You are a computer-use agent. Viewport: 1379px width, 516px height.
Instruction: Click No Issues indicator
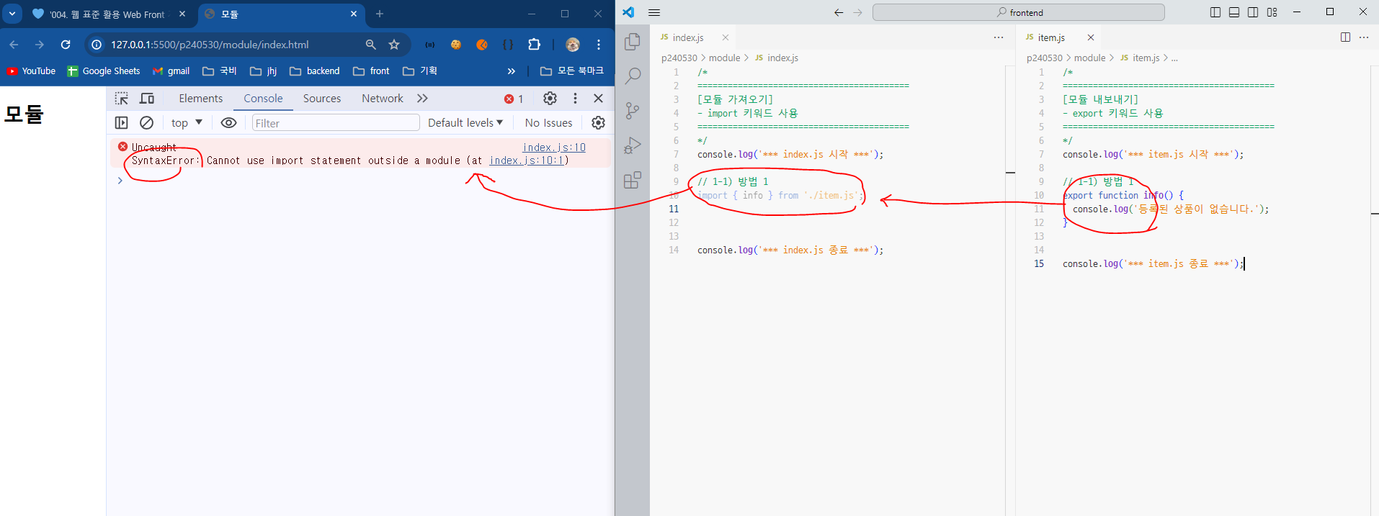(548, 123)
